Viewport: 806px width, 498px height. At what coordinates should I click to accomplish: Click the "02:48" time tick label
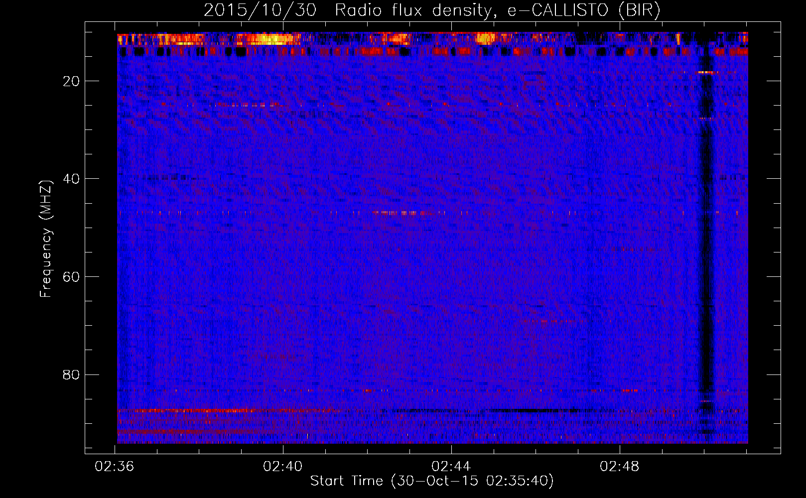pos(620,467)
